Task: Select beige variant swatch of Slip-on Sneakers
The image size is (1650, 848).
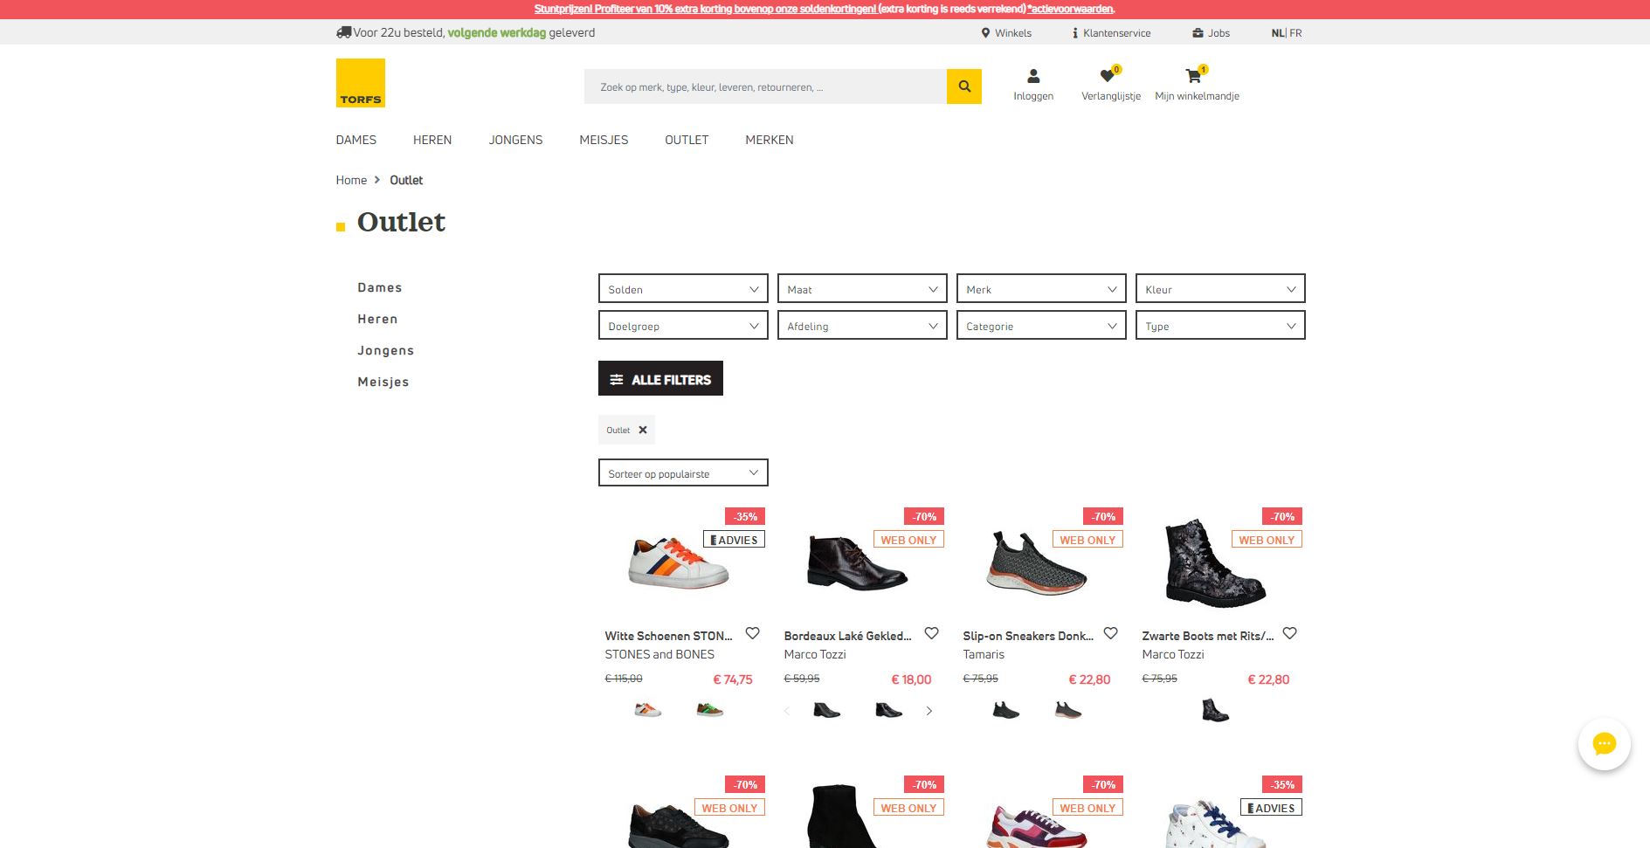Action: point(1068,710)
